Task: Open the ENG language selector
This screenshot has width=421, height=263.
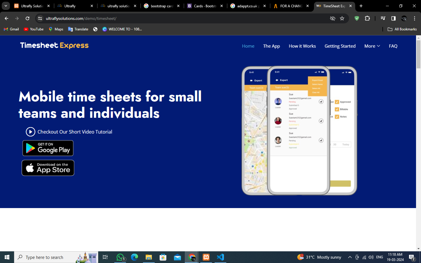Action: [x=379, y=257]
